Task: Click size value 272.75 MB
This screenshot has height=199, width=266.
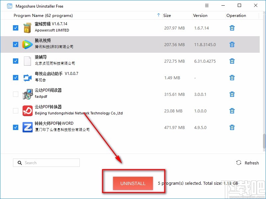Action: (174, 61)
